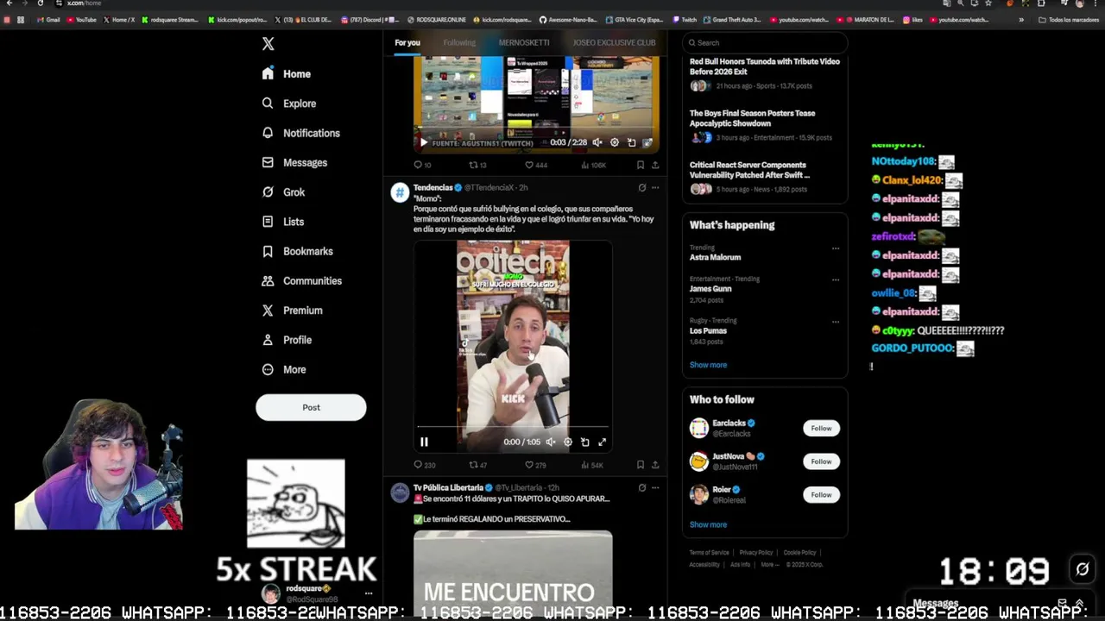Reply to the tweet with 10 comments
Image resolution: width=1105 pixels, height=621 pixels.
[x=422, y=165]
